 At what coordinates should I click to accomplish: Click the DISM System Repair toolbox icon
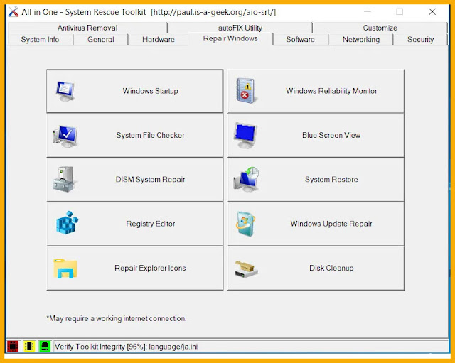(x=65, y=180)
